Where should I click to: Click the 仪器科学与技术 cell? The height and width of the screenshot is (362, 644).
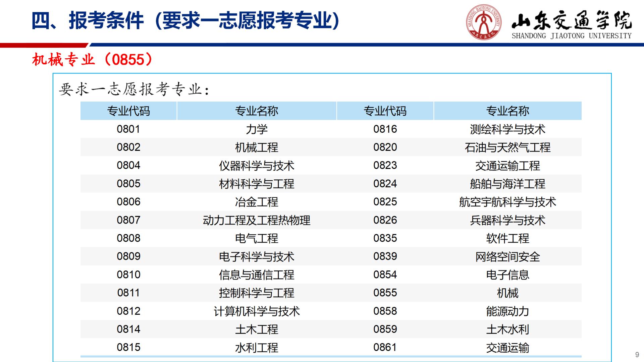(257, 166)
